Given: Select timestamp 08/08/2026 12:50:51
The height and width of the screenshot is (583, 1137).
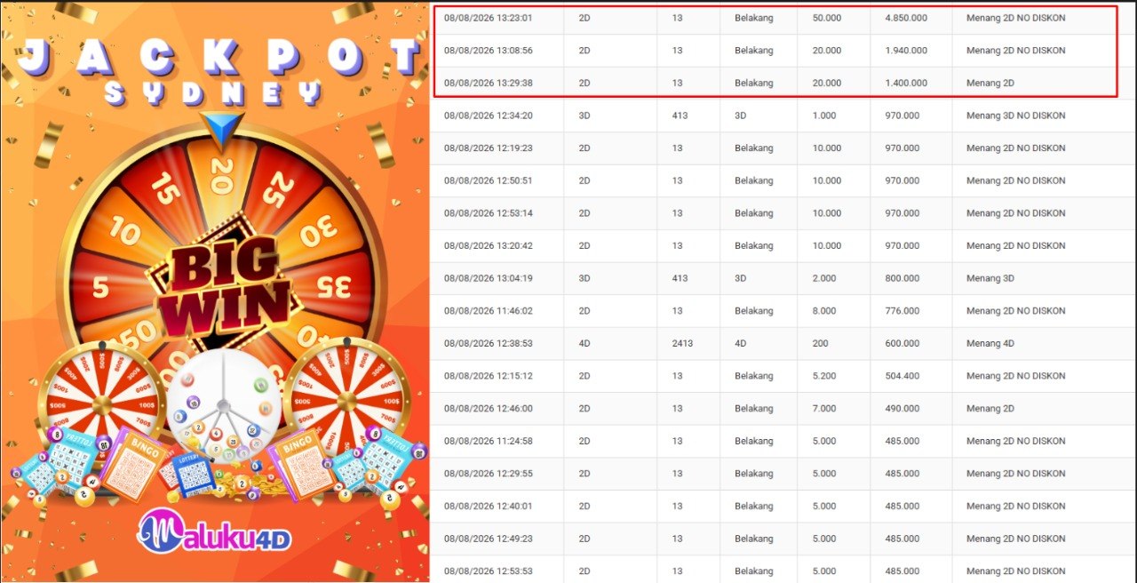Looking at the screenshot, I should click(x=488, y=180).
